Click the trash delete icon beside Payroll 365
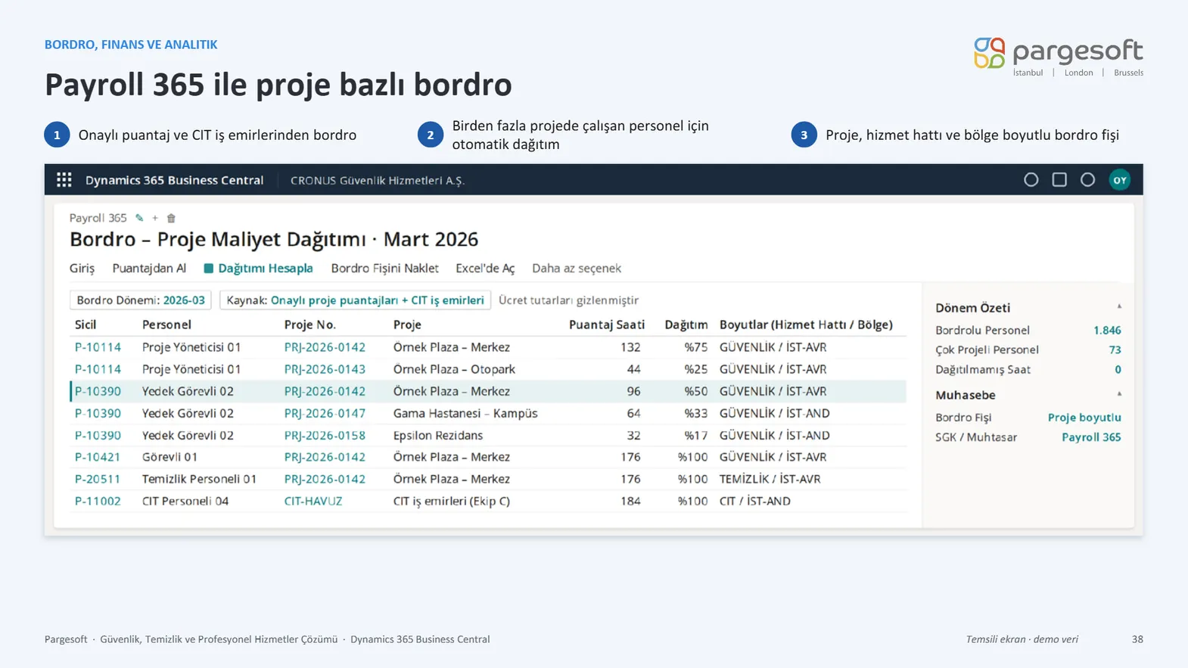1188x668 pixels. coord(171,218)
